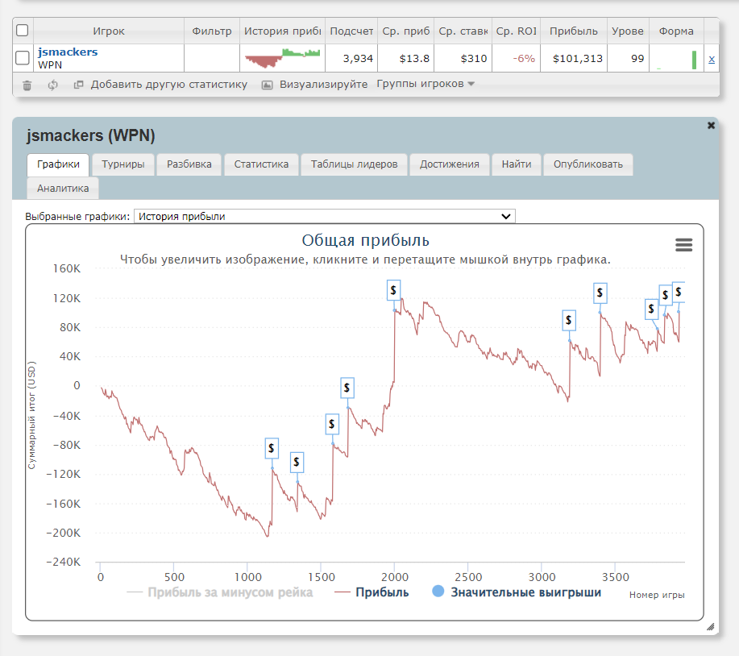739x656 pixels.
Task: Click the $ marker near game 2000
Action: [393, 289]
